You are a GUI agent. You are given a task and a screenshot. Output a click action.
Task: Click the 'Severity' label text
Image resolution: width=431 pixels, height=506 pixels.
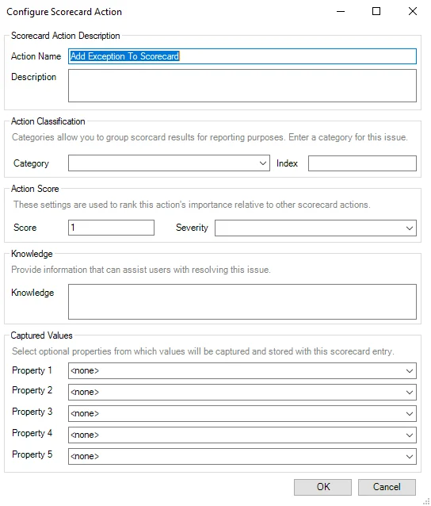click(x=192, y=228)
